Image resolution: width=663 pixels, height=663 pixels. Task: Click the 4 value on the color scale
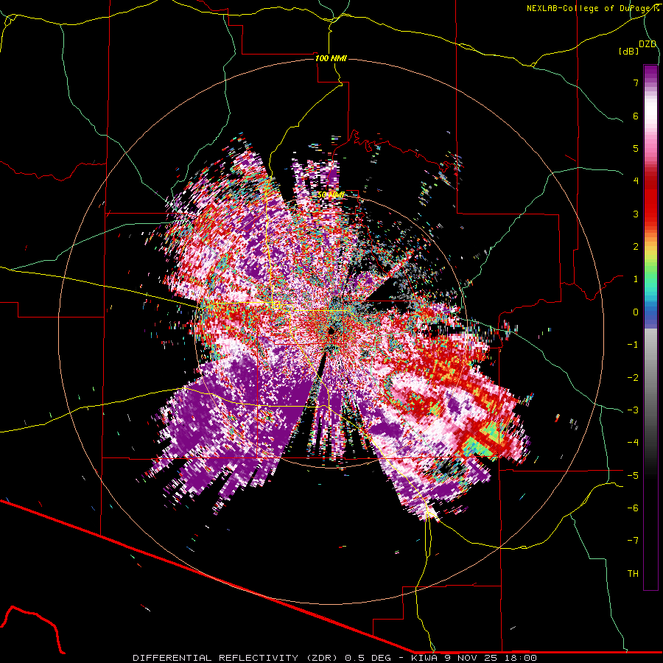pyautogui.click(x=636, y=181)
